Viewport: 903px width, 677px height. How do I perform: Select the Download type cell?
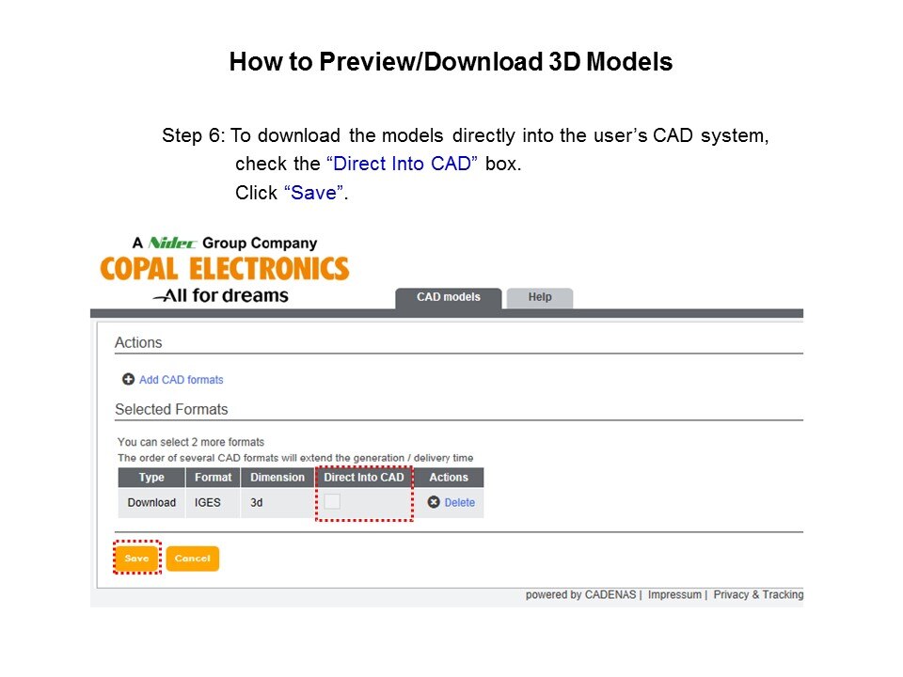[151, 502]
